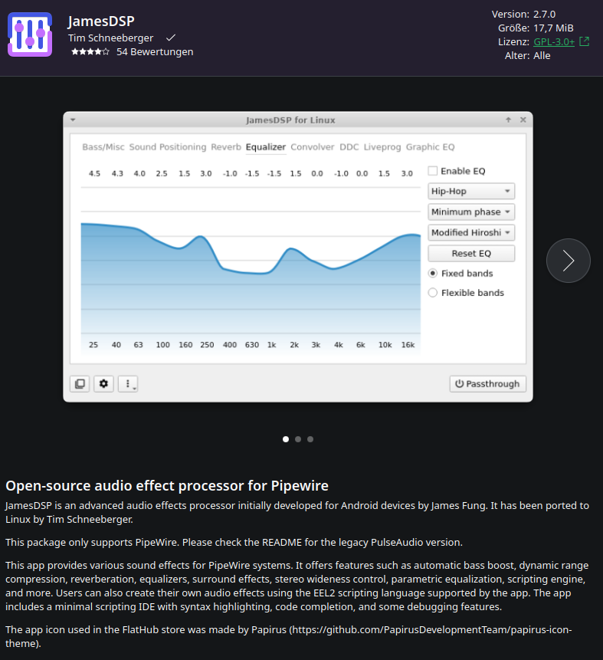
Task: Click the EQ curve at the 16k band
Action: click(x=408, y=235)
